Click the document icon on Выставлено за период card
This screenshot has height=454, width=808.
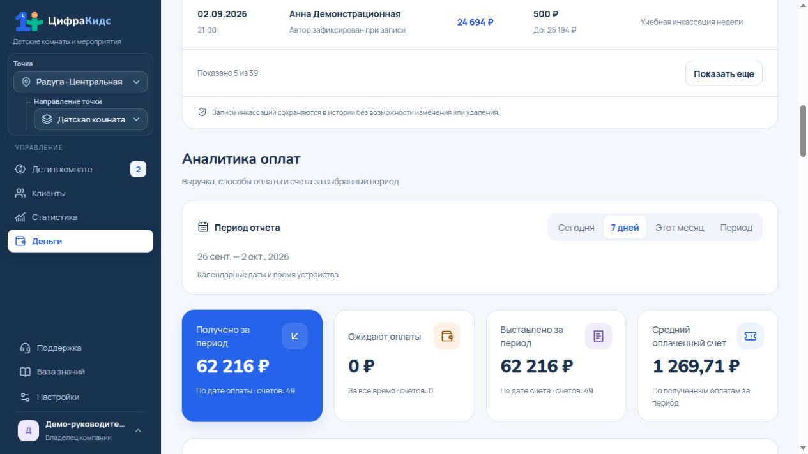pos(598,336)
